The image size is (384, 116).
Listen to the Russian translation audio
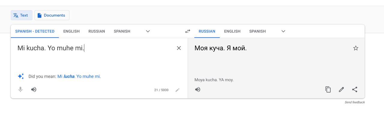(198, 89)
